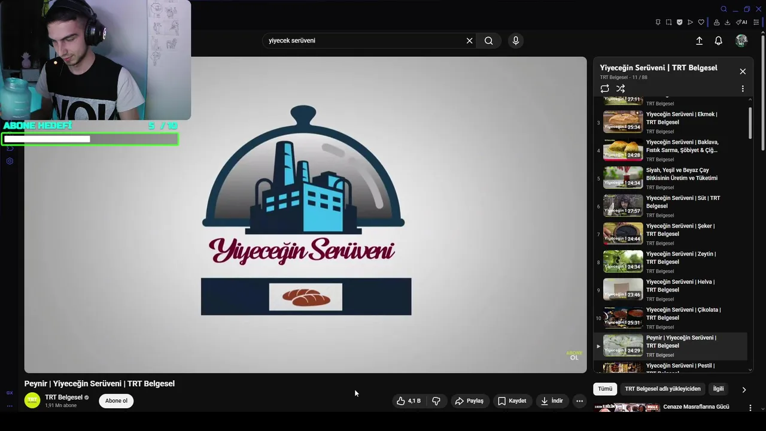Click the Abone Hedefi 5 / 10 counter
Image resolution: width=766 pixels, height=431 pixels.
(x=163, y=126)
